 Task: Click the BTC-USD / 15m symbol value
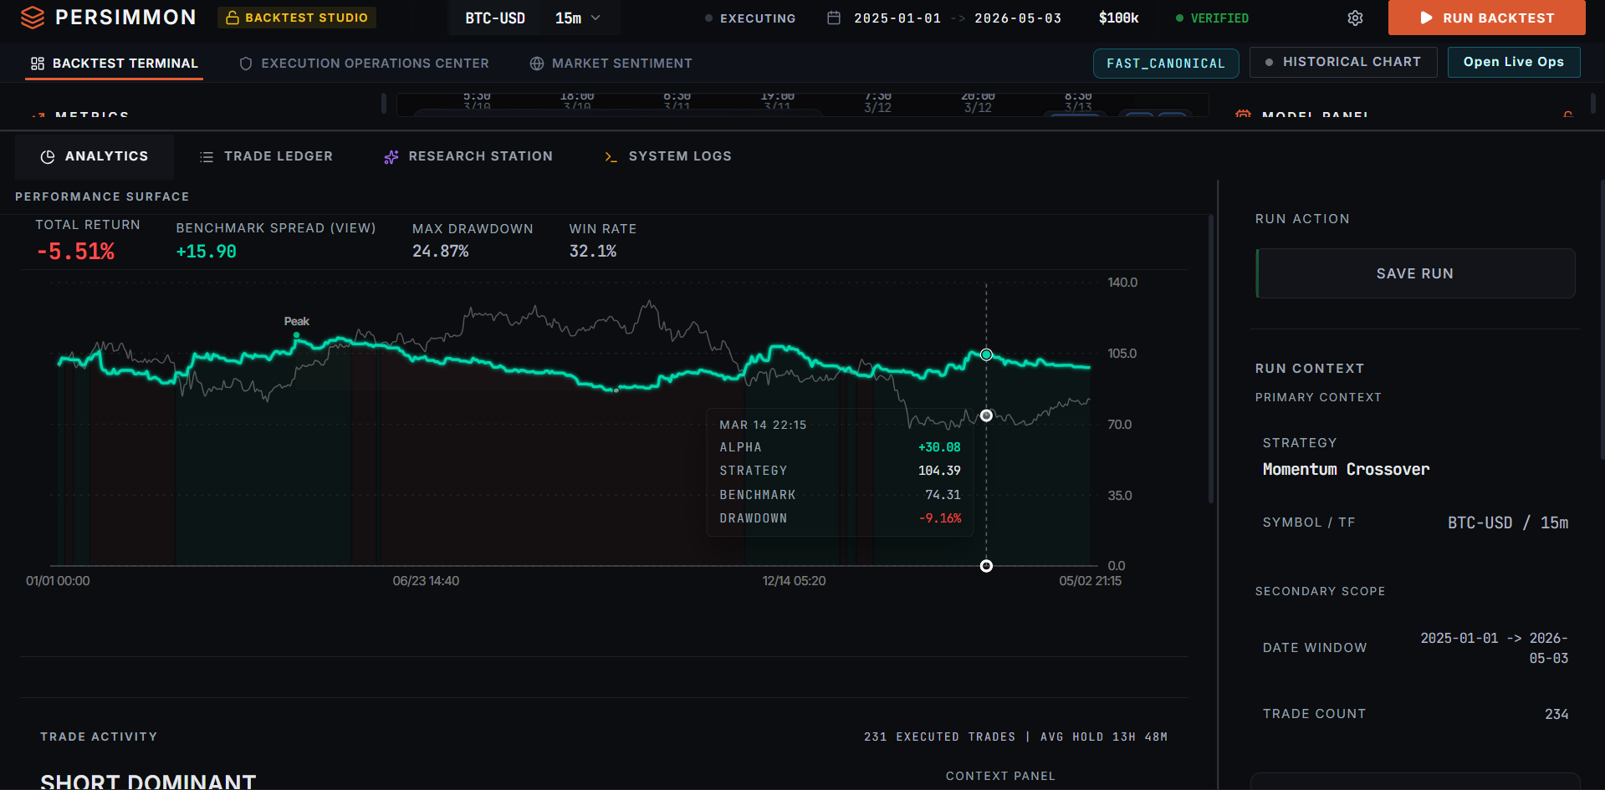coord(1508,522)
